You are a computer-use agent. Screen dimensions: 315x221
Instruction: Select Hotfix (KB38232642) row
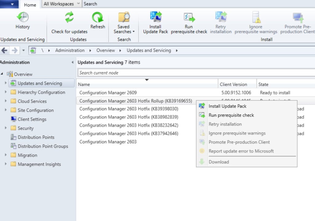point(136,125)
